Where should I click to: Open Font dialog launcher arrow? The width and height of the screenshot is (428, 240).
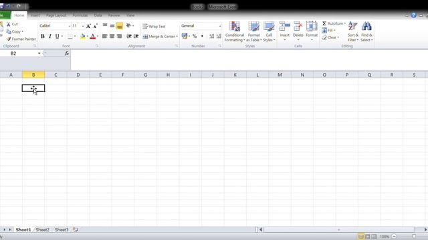tap(97, 46)
